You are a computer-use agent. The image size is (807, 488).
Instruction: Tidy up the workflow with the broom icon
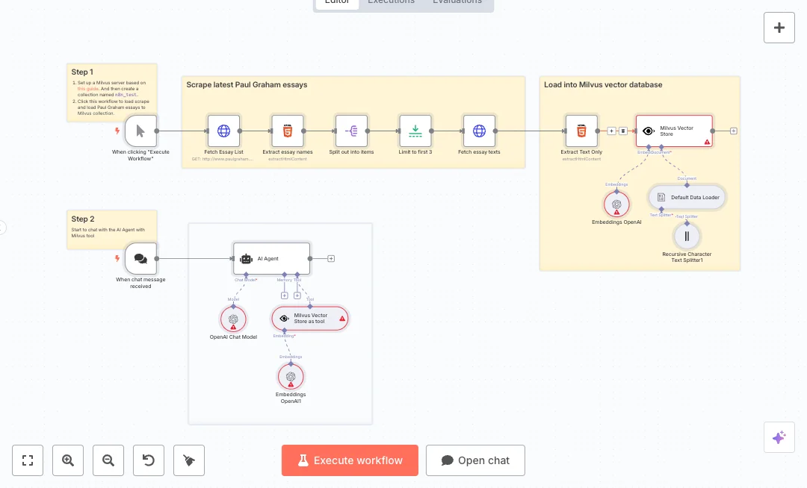[189, 460]
